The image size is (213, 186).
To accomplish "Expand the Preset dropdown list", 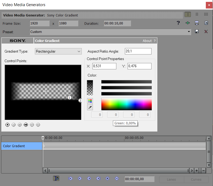I will coord(189,32).
